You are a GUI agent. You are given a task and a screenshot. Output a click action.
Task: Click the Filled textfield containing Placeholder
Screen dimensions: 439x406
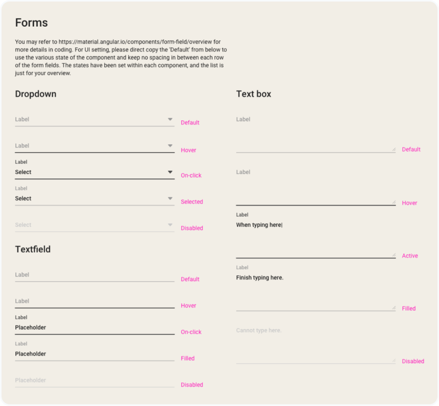point(94,354)
